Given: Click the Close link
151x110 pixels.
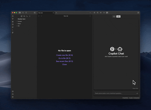Looking at the screenshot, I should point(65,64).
